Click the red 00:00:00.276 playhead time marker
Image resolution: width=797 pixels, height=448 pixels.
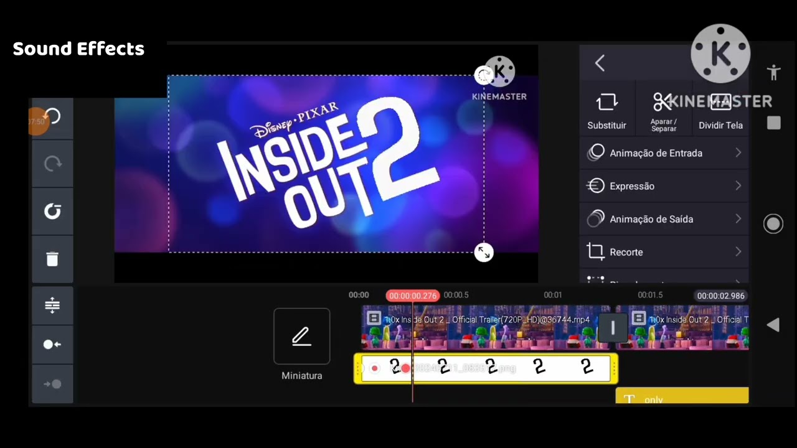click(413, 296)
